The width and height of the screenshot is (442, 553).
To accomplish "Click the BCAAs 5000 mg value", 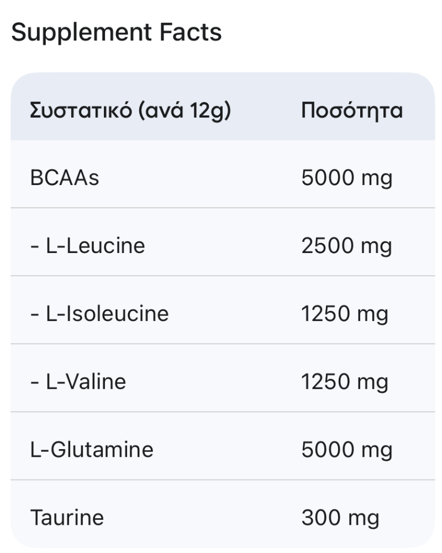I will (x=347, y=178).
